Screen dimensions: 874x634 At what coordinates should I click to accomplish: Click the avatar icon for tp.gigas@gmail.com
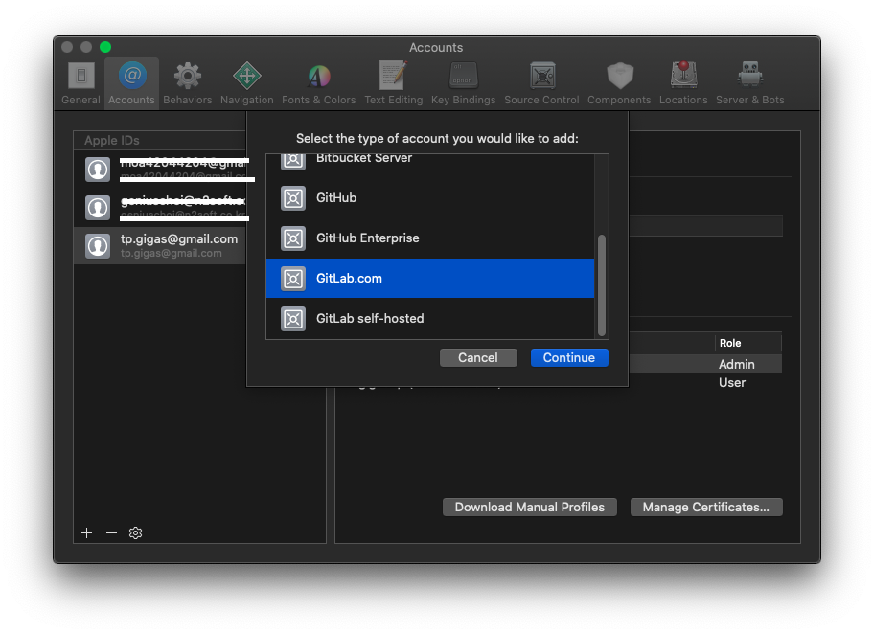click(98, 246)
